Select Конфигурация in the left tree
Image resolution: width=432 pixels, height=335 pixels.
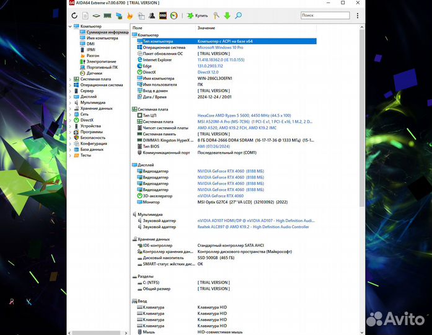point(90,143)
